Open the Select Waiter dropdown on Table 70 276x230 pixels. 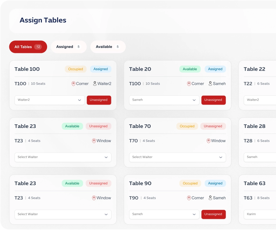point(177,157)
